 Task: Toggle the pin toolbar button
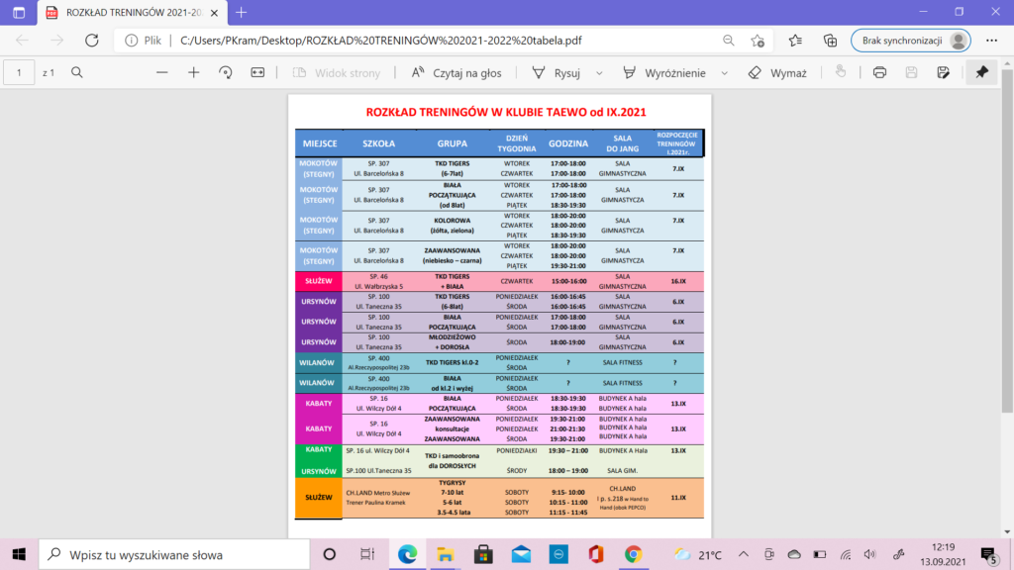pos(981,72)
